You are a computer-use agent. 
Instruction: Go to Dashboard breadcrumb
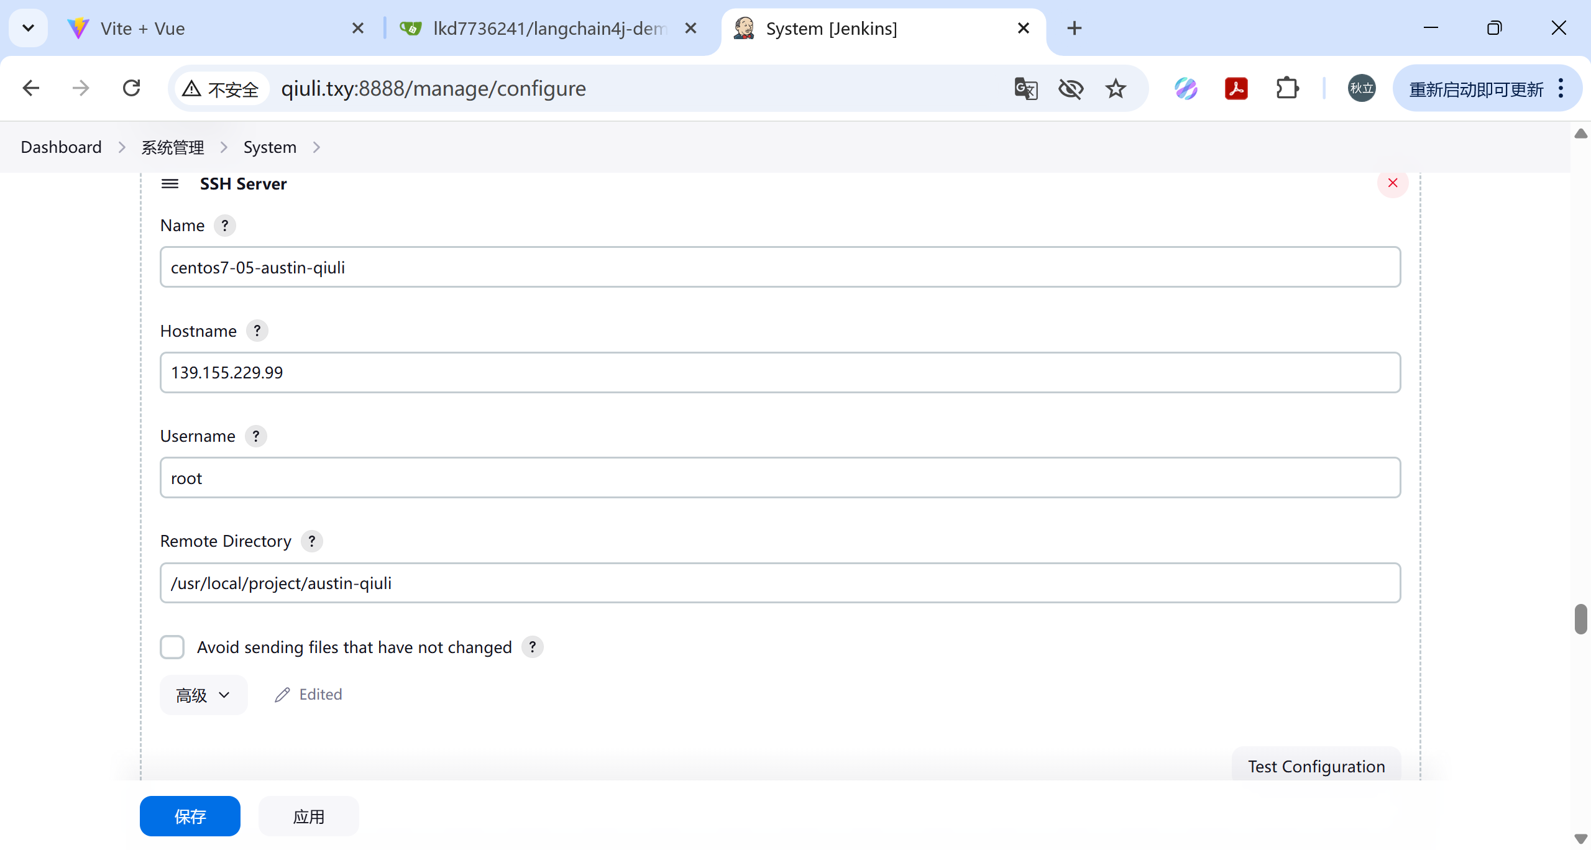coord(61,147)
